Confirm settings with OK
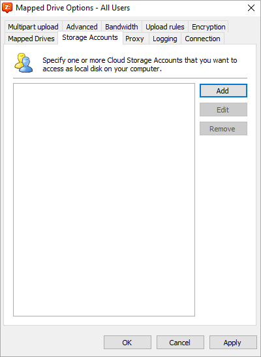Screen dimensions: 261x357 coord(127,342)
